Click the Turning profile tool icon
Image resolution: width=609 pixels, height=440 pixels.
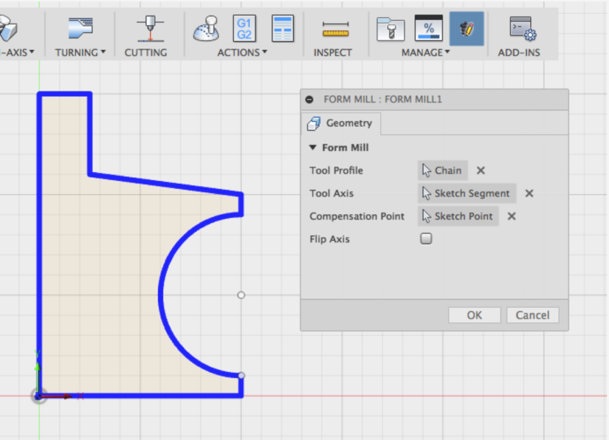(80, 28)
